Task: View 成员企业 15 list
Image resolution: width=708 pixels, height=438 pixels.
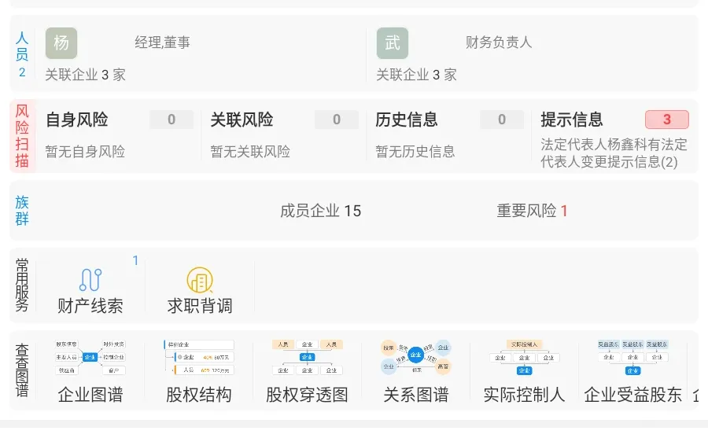Action: 321,211
